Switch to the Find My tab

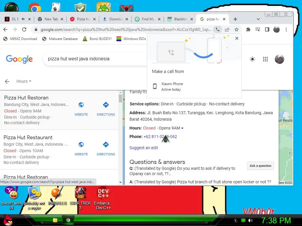pos(148,19)
